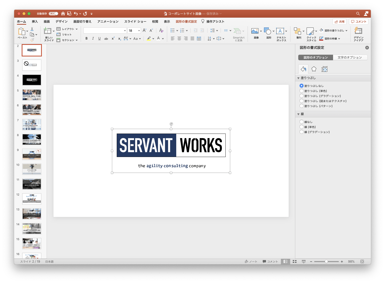Image resolution: width=385 pixels, height=283 pixels.
Task: Open the change case Aa dropdown
Action: pos(137,39)
